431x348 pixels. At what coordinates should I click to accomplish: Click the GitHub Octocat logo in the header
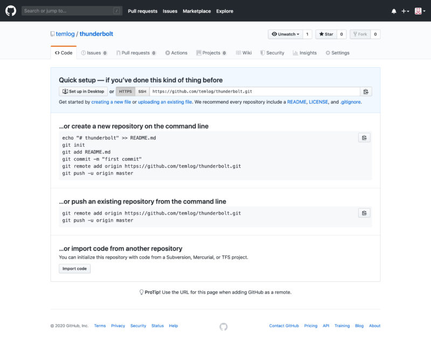pos(11,11)
